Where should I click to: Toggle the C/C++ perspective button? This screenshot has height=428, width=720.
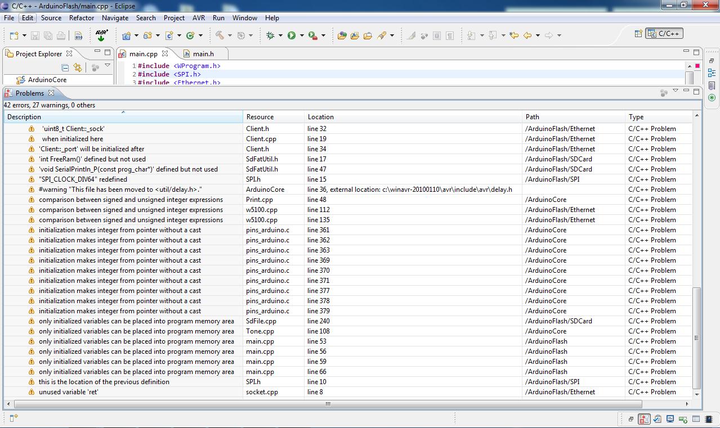(x=664, y=34)
